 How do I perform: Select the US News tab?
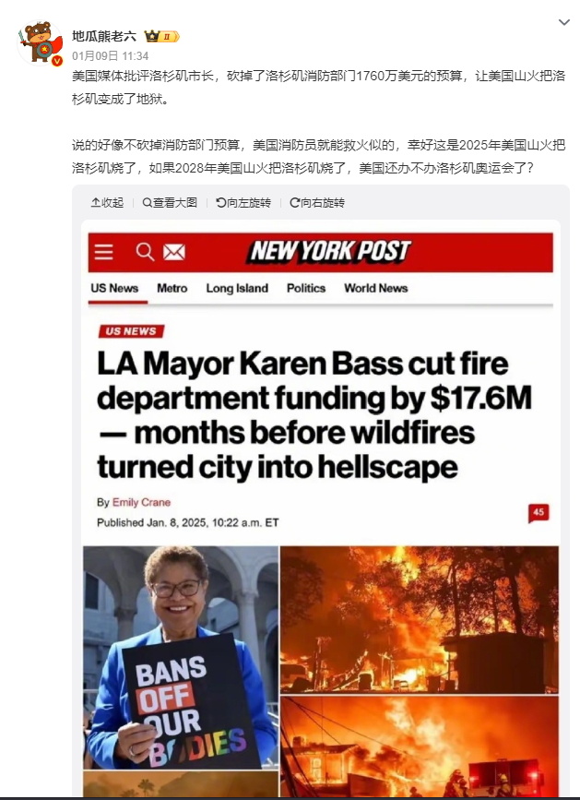114,288
